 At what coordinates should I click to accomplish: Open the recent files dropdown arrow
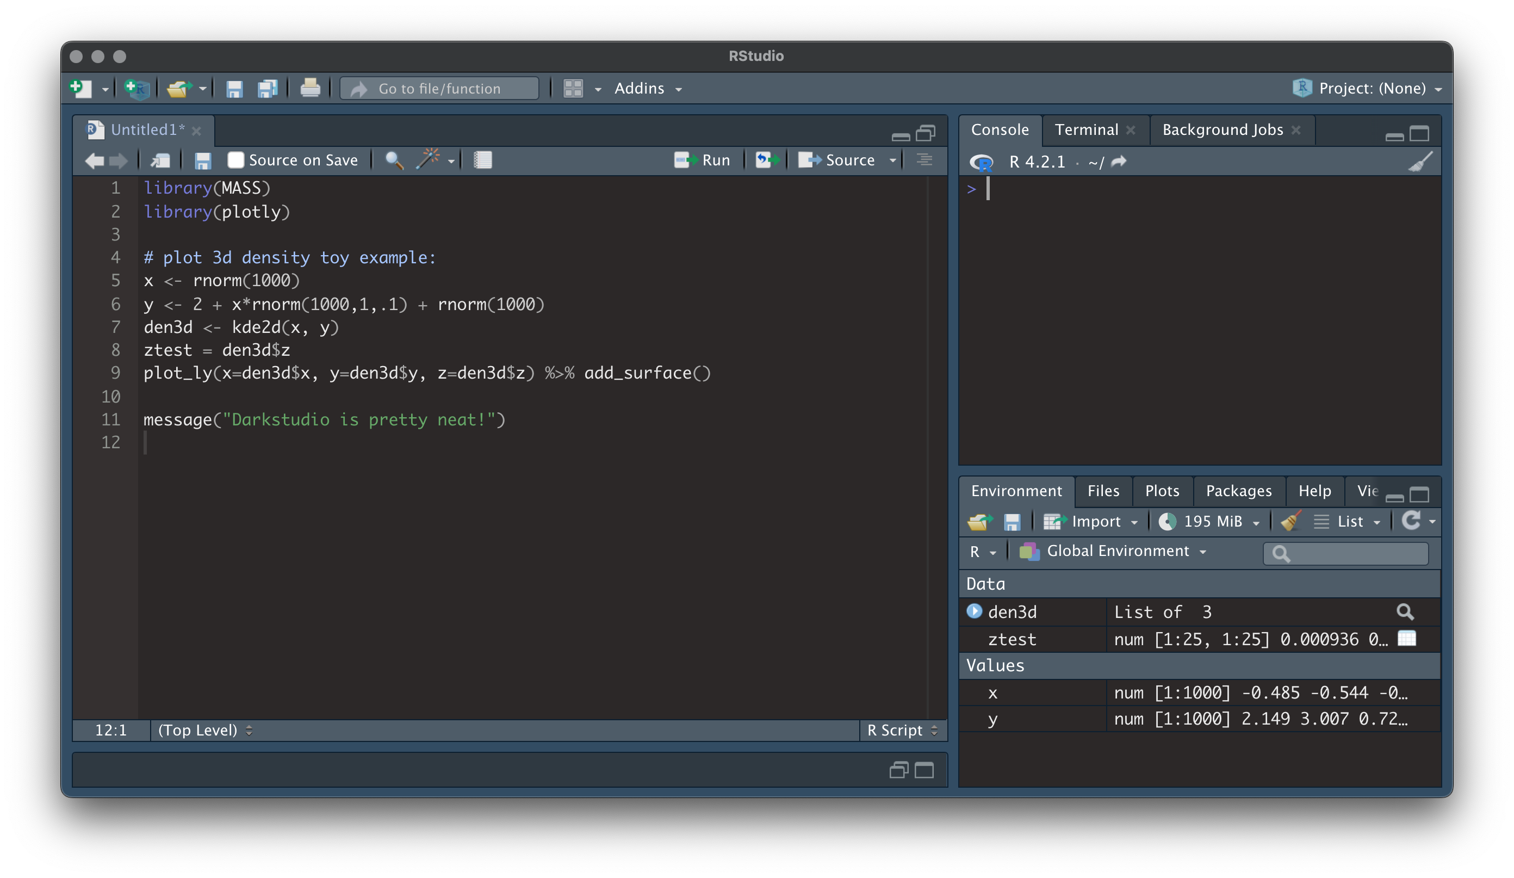[x=202, y=90]
